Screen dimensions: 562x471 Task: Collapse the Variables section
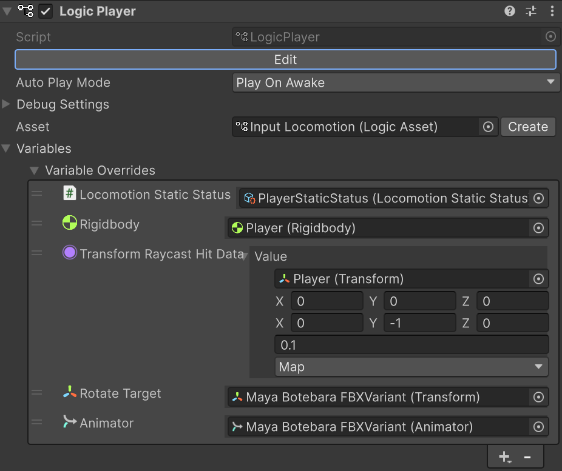(x=7, y=149)
